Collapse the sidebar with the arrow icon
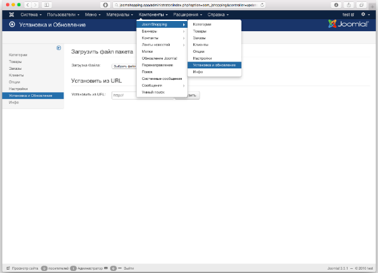The image size is (378, 273). point(59,48)
